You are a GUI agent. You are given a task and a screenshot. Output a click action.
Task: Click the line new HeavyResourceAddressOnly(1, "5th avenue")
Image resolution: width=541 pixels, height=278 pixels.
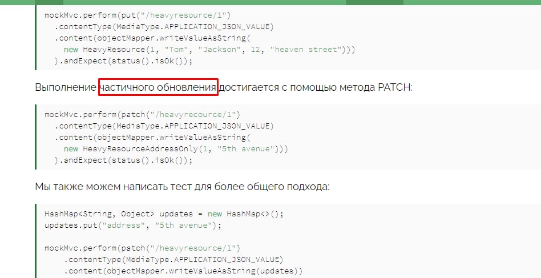click(x=176, y=148)
